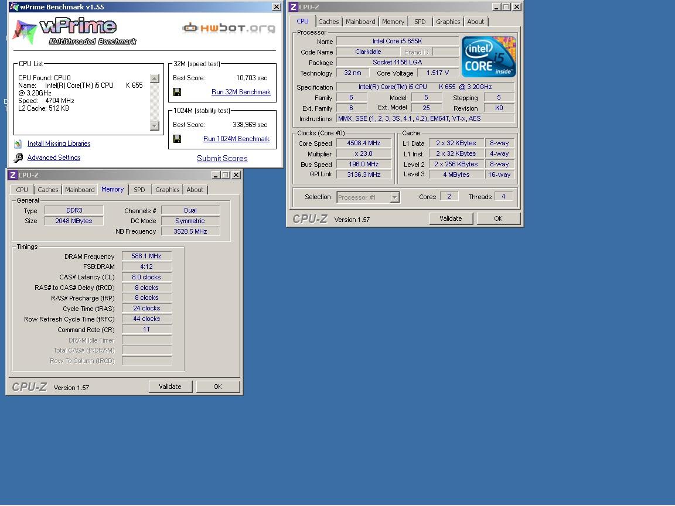Switch to Caches tab in CPU-Z Memory window
This screenshot has height=506, width=675.
(48, 190)
